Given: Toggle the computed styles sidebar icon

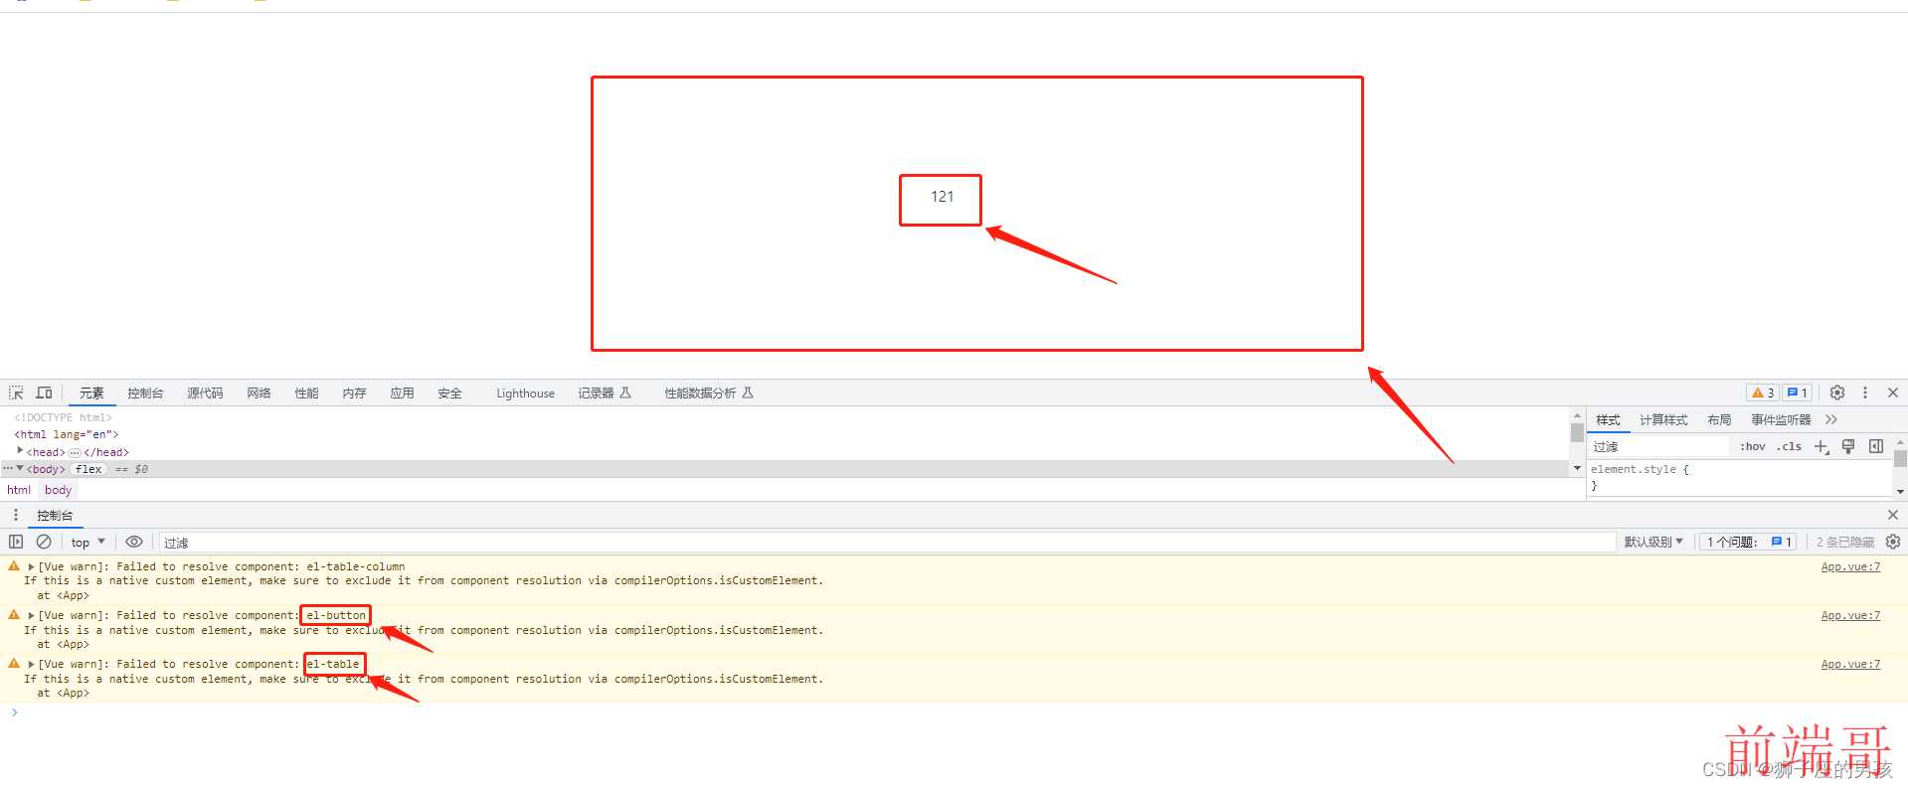Looking at the screenshot, I should [1876, 447].
